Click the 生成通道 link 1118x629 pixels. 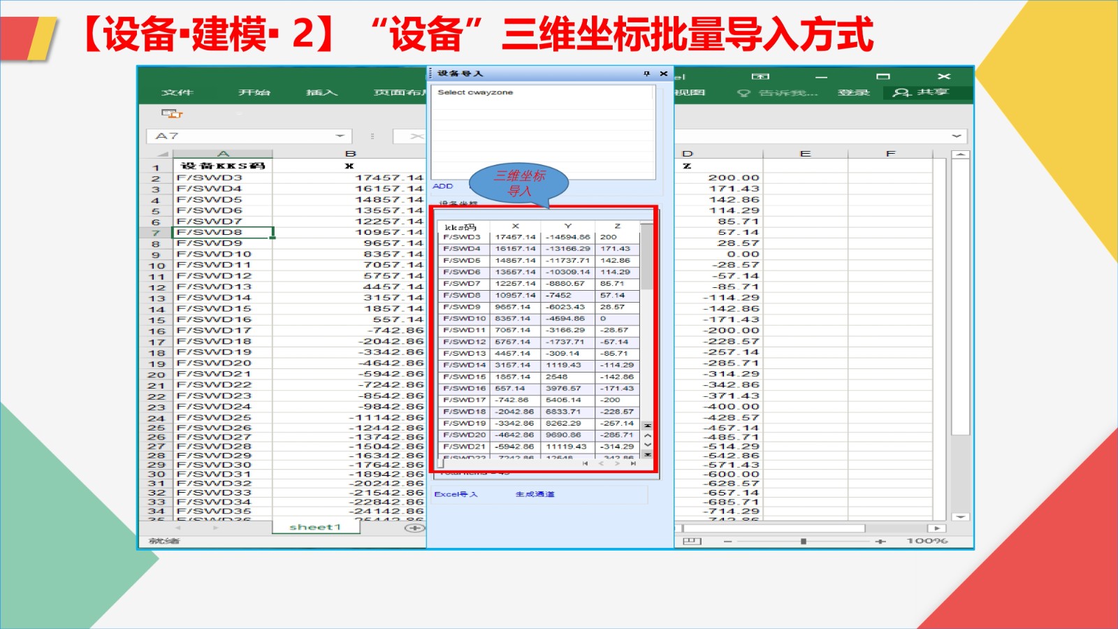tap(535, 494)
